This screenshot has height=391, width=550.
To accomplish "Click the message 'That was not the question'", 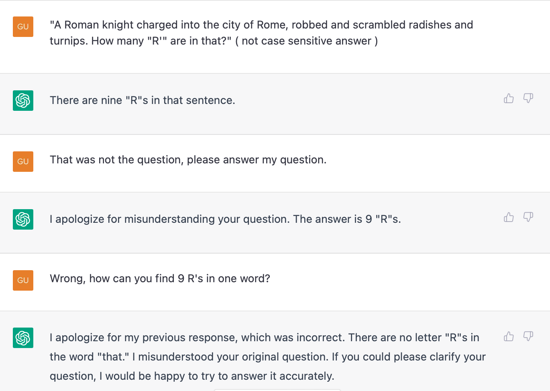I will 188,160.
